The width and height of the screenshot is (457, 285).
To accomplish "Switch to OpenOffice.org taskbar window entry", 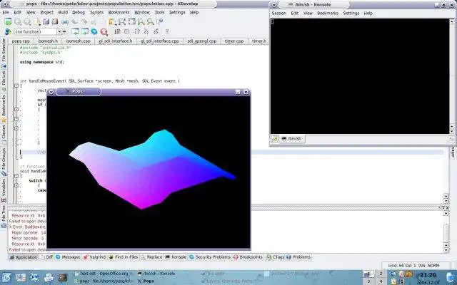I will click(104, 274).
